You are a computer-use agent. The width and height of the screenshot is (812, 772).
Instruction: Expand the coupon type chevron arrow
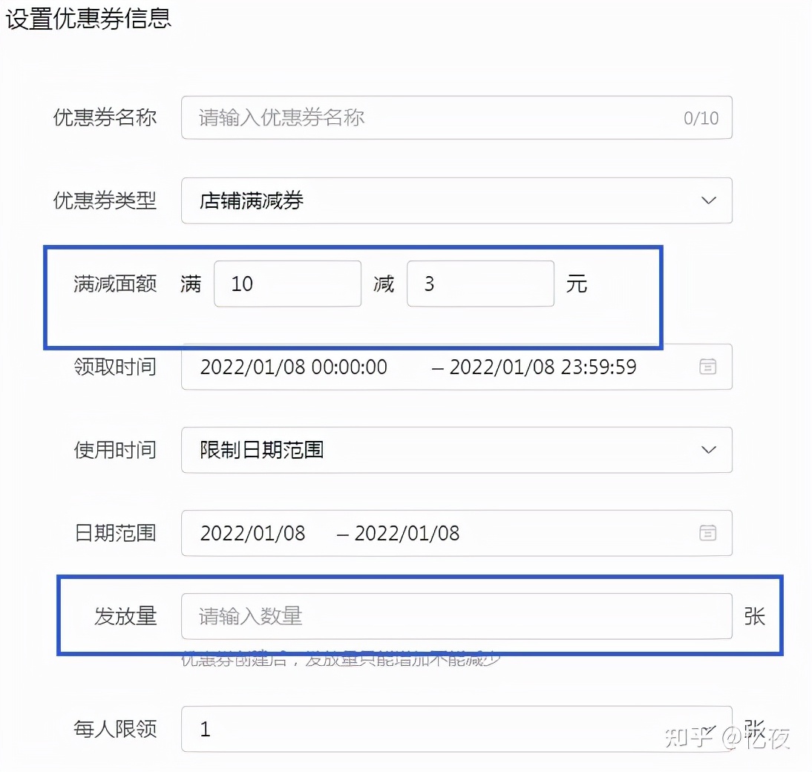click(708, 200)
